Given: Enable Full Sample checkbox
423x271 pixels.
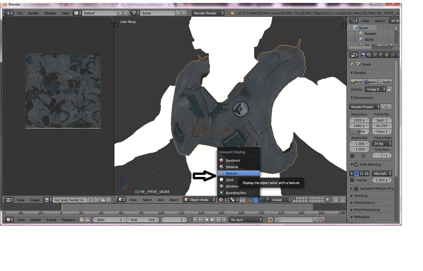Looking at the screenshot, I should 352,180.
